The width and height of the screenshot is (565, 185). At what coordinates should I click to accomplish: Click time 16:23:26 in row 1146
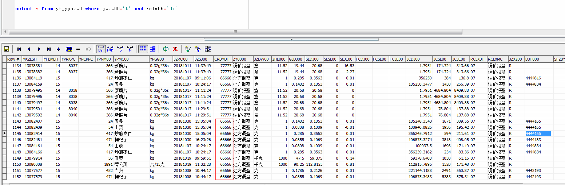click(x=203, y=140)
